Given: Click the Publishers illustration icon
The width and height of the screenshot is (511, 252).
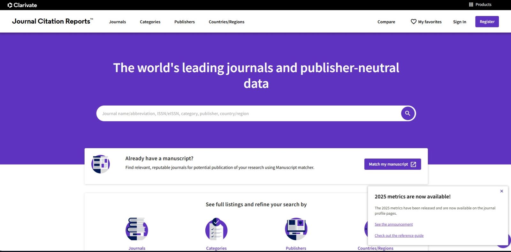Looking at the screenshot, I should [296, 229].
